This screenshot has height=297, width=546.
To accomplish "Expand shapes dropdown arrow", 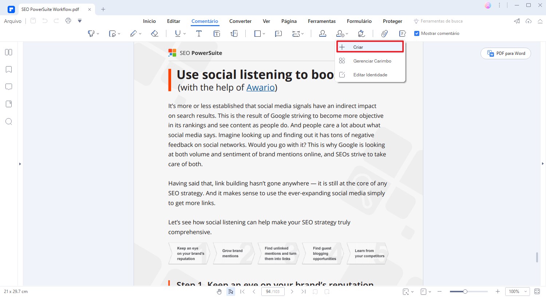I will [264, 34].
